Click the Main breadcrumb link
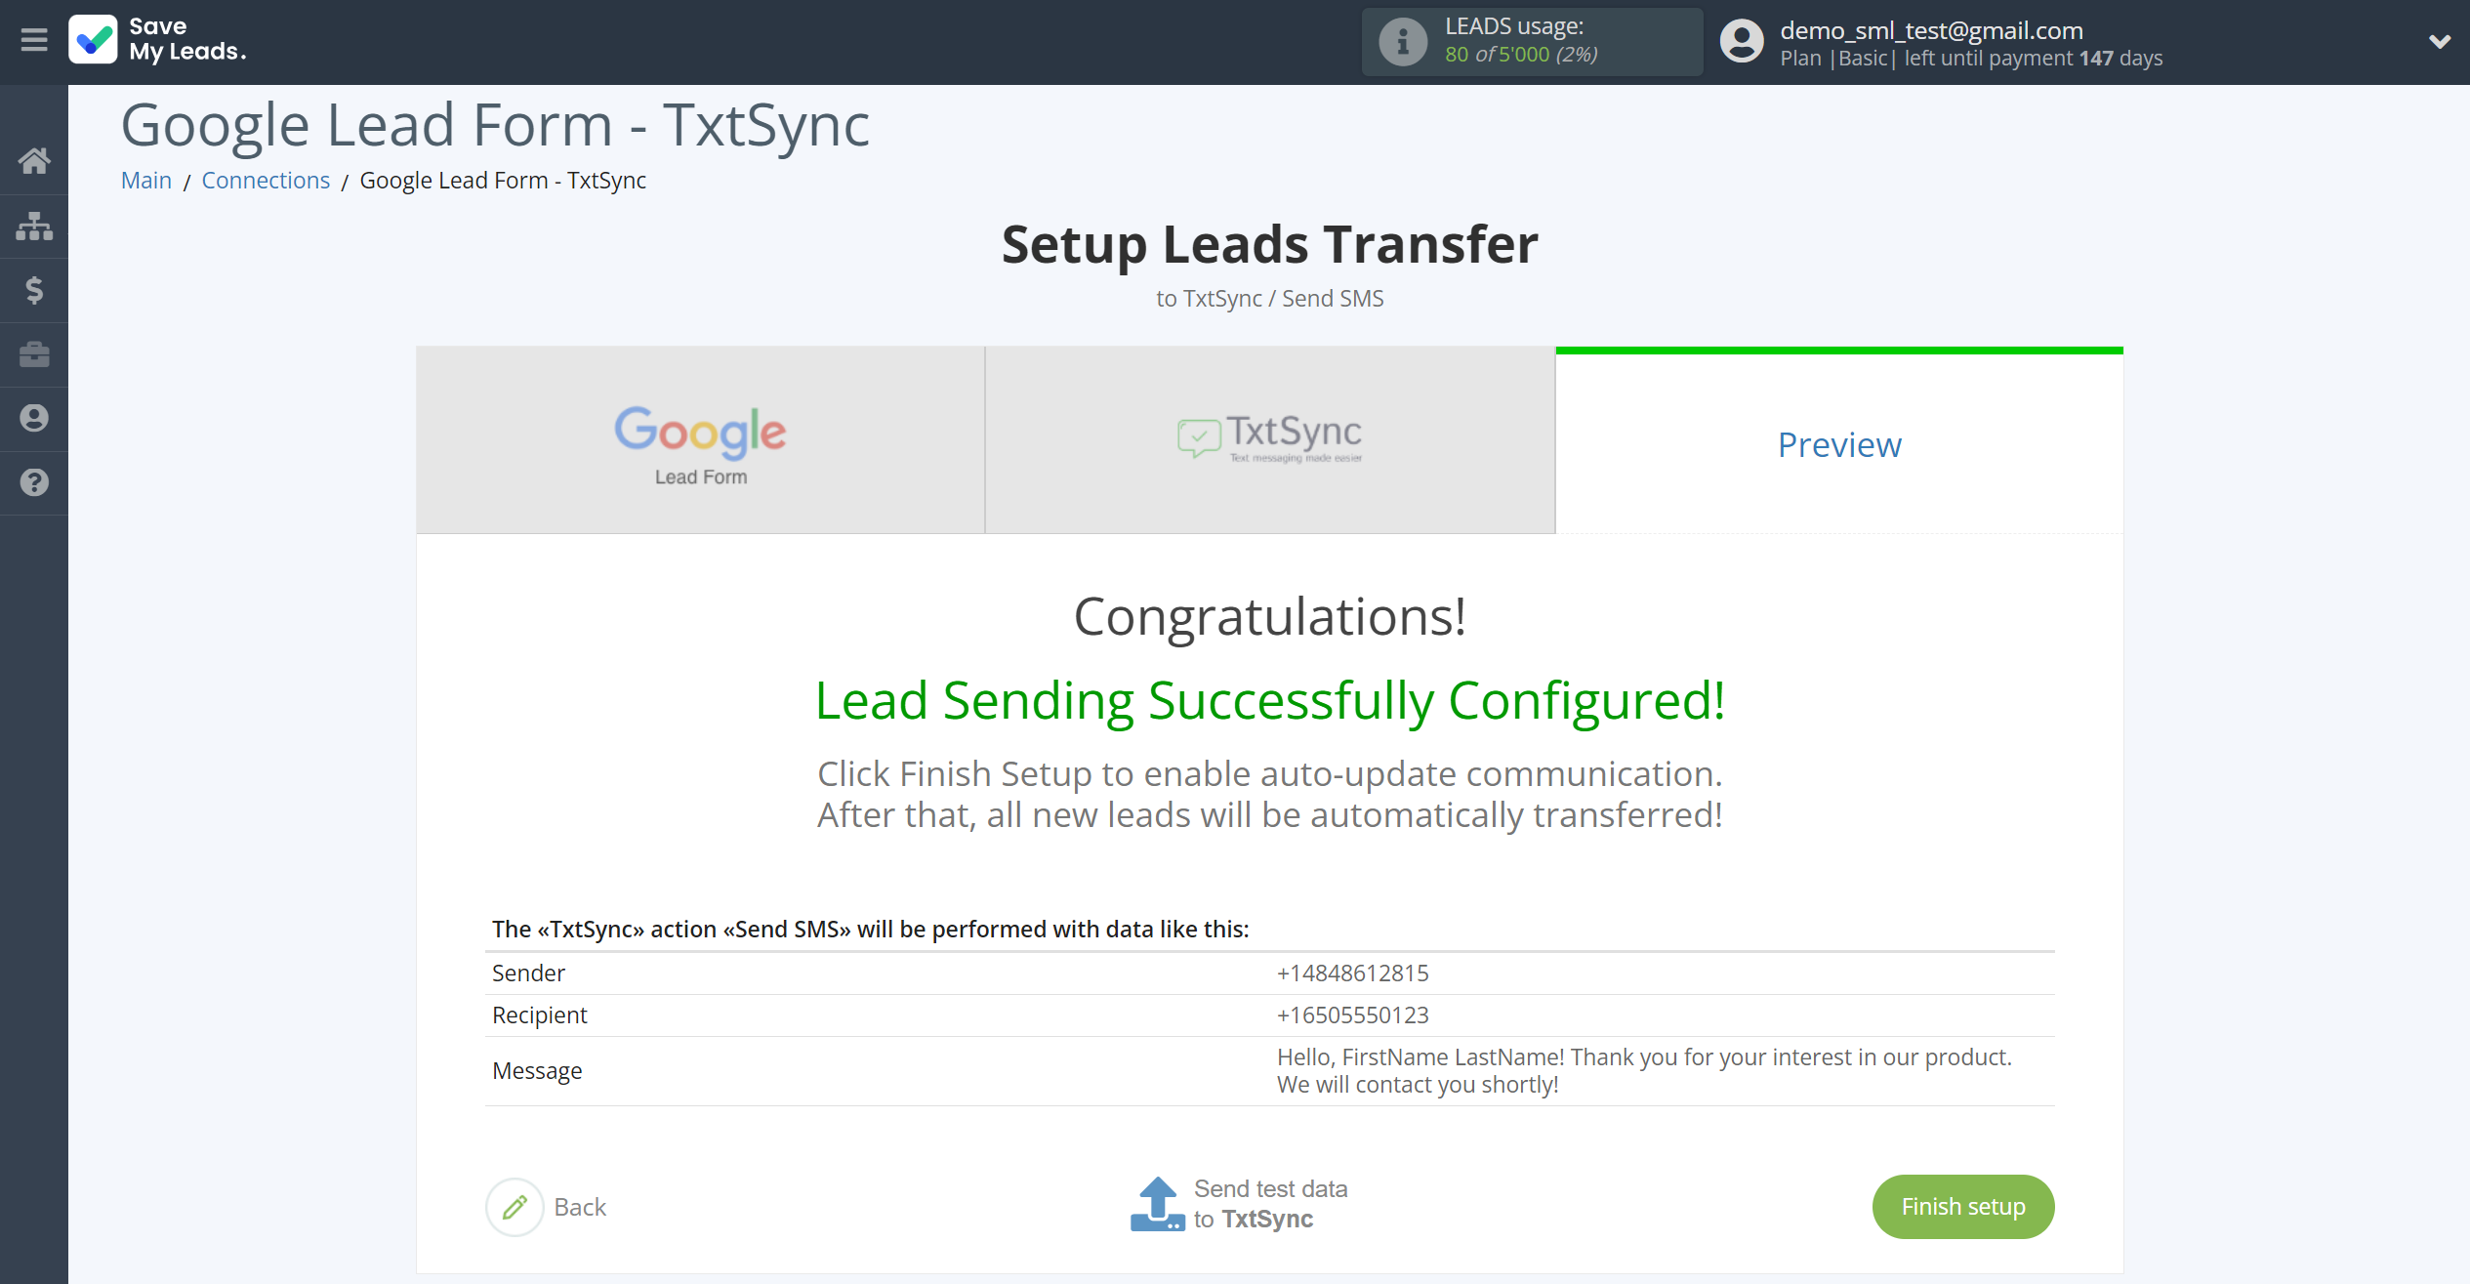The image size is (2470, 1284). (x=147, y=180)
